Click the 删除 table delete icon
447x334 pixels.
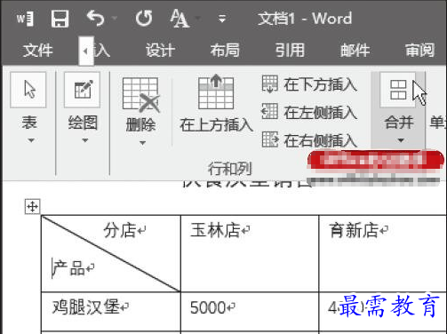(x=141, y=94)
